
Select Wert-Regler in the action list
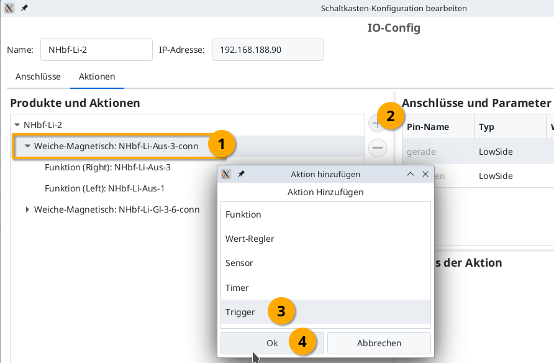tap(250, 239)
